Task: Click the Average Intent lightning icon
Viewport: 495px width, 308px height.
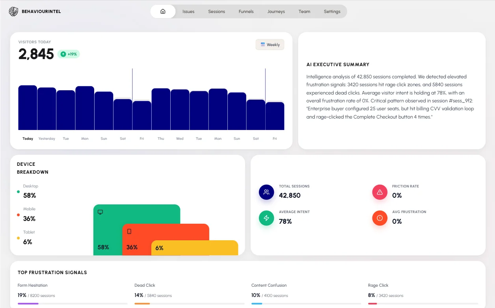Action: coord(266,218)
